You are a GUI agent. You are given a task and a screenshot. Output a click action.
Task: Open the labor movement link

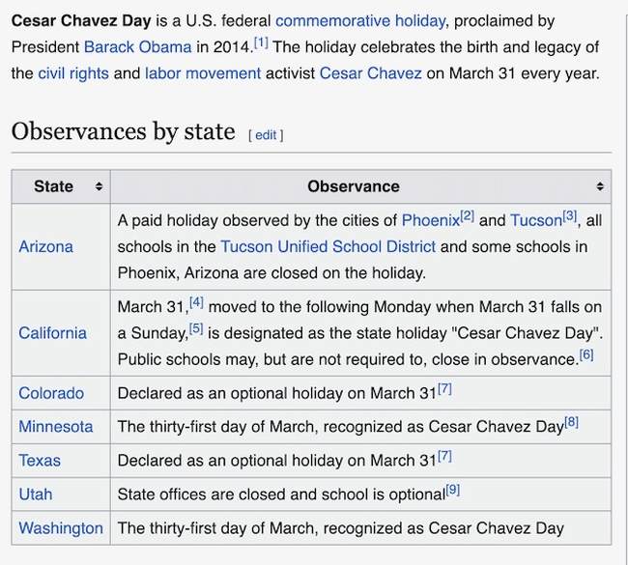click(x=203, y=72)
